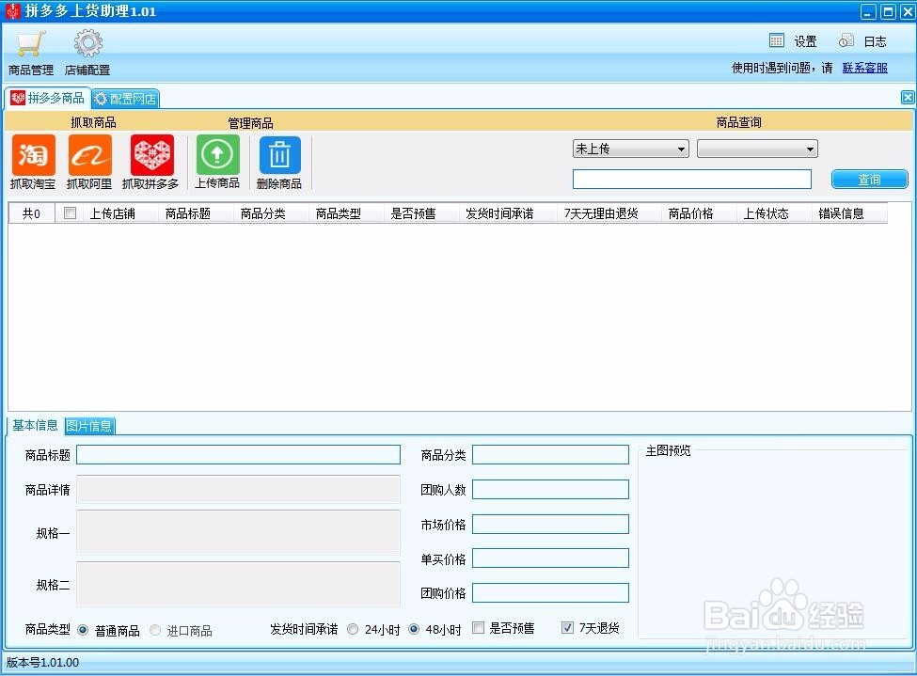Select 24小时 delivery radio button

point(353,629)
